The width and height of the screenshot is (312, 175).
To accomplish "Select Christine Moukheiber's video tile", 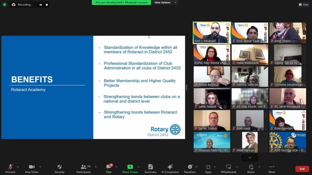I will pos(288,77).
